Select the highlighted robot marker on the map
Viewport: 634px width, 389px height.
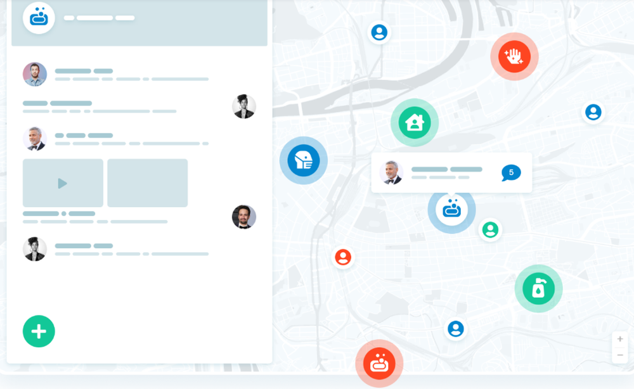451,209
